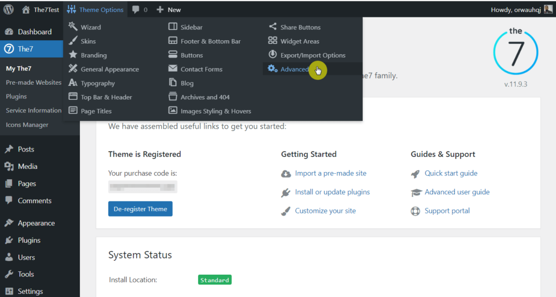Click the Typography letter icon
The height and width of the screenshot is (297, 556).
[73, 83]
